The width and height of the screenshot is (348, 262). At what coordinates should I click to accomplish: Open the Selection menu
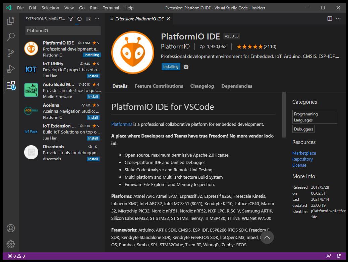(50, 8)
